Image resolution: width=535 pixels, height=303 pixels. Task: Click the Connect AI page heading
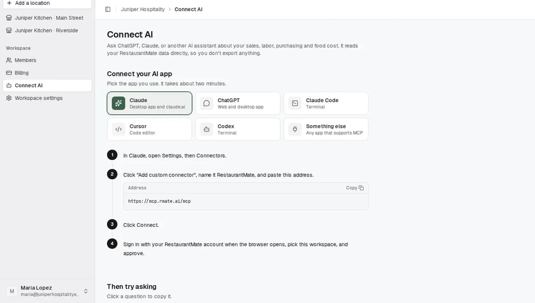click(130, 35)
